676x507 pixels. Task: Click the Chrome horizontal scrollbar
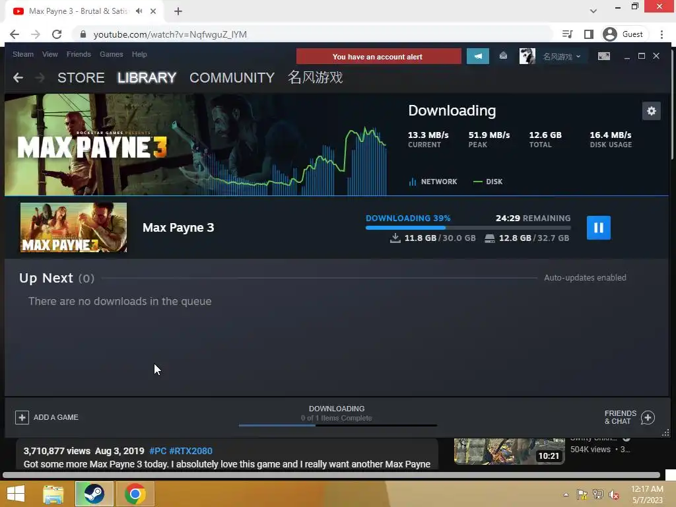click(331, 475)
